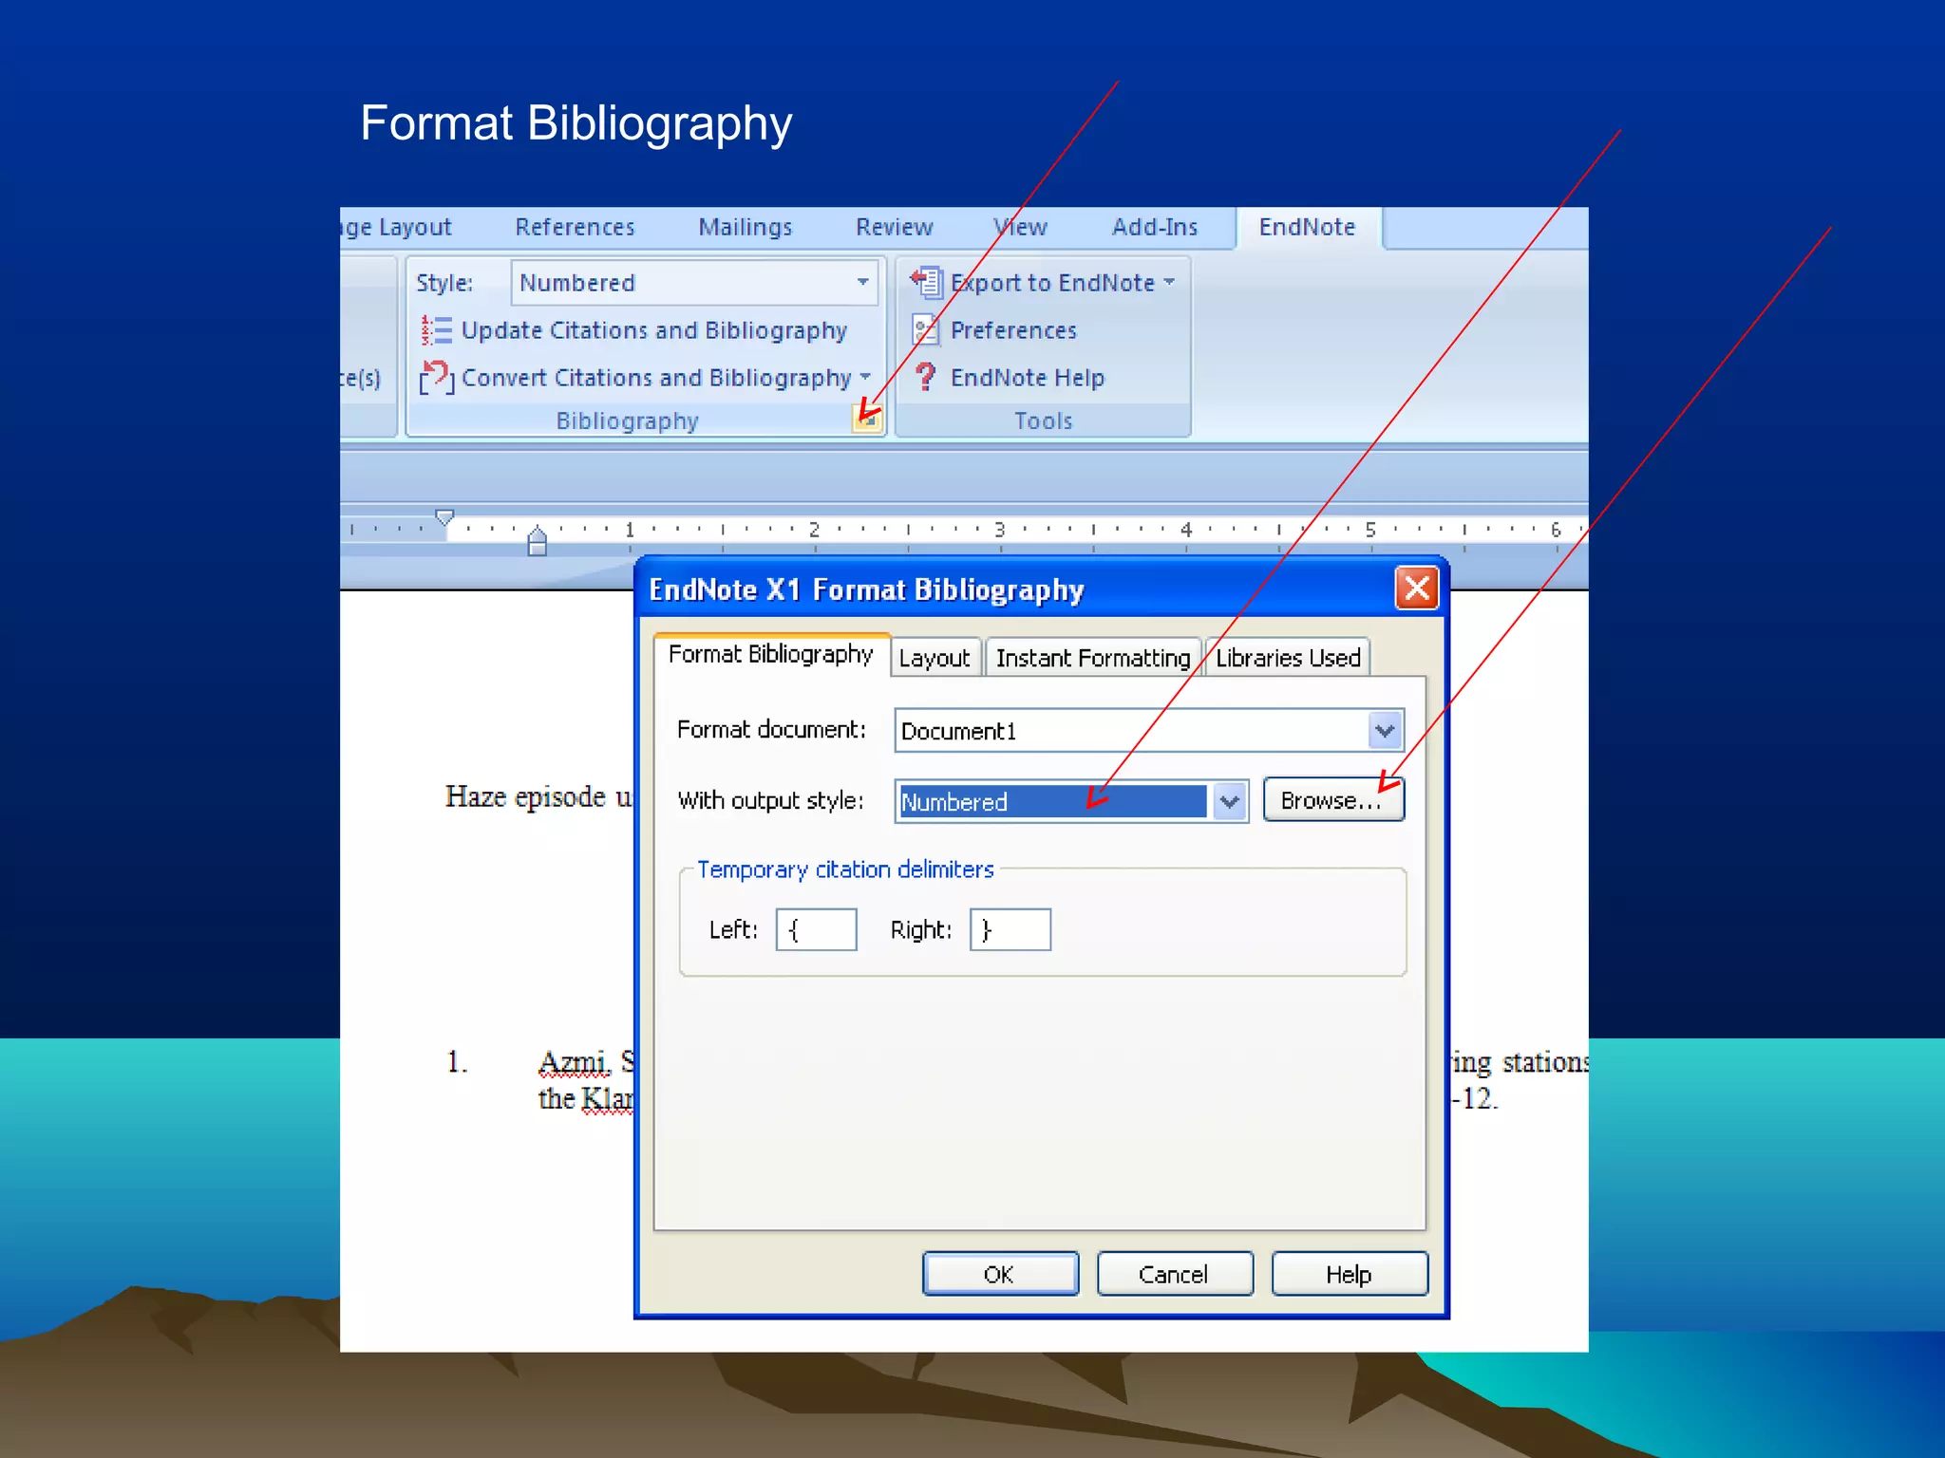Click the Cancel button
Screen dimensions: 1945x1458
(1175, 1274)
